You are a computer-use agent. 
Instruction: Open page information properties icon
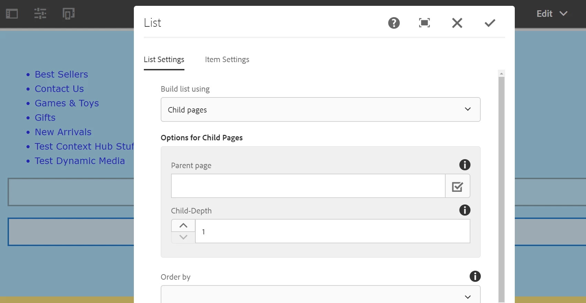[x=40, y=14]
